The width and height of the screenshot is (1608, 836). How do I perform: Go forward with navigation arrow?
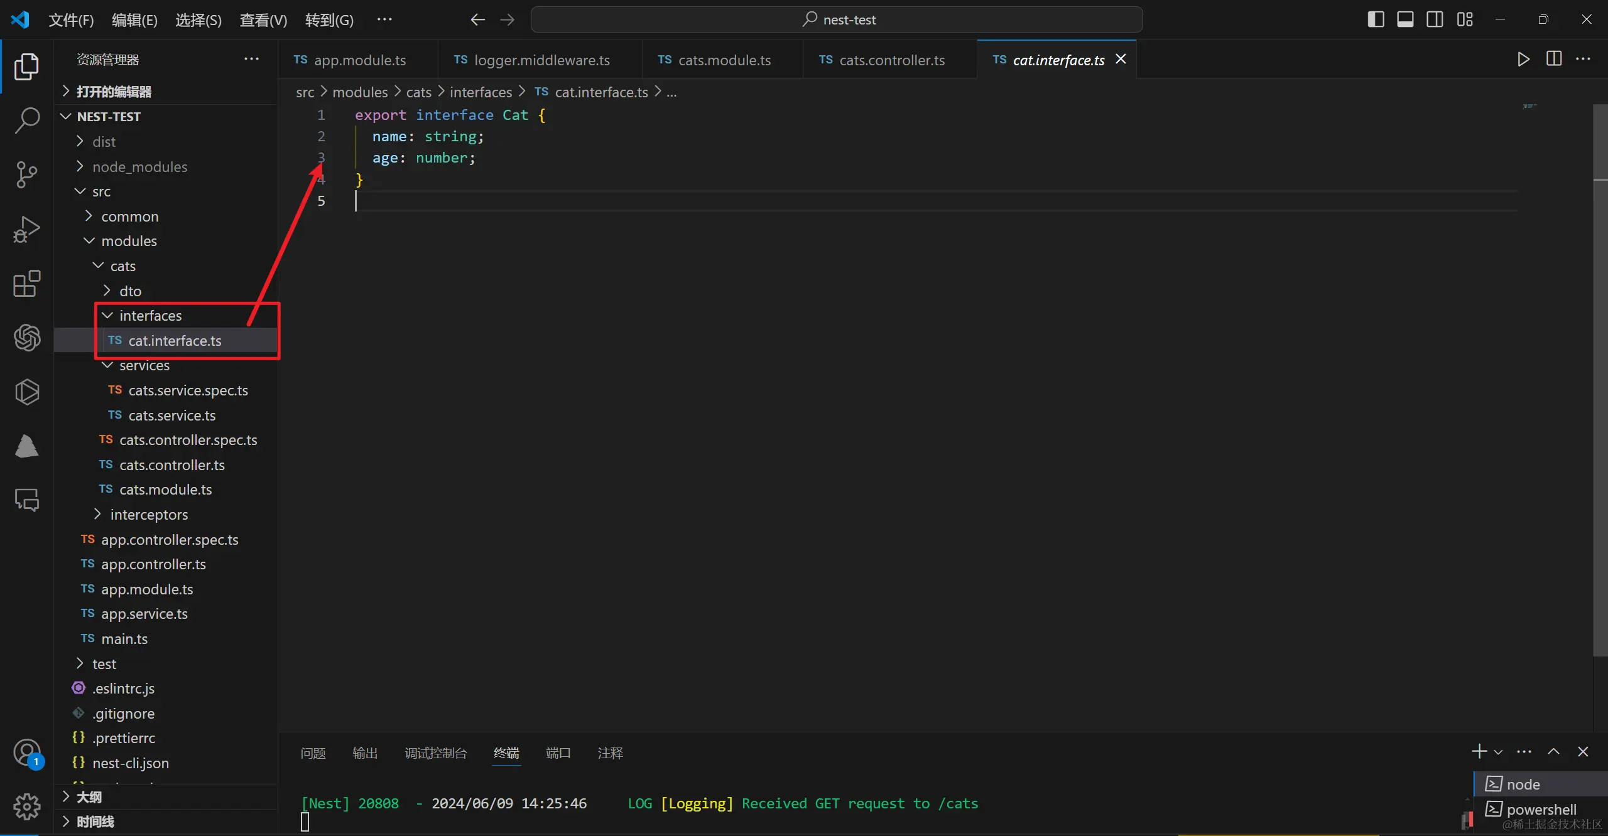tap(507, 19)
